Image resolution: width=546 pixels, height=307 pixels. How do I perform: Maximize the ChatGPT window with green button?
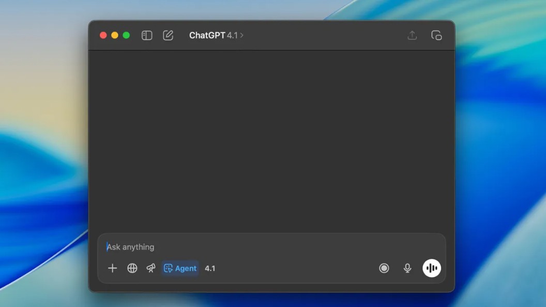click(x=126, y=35)
